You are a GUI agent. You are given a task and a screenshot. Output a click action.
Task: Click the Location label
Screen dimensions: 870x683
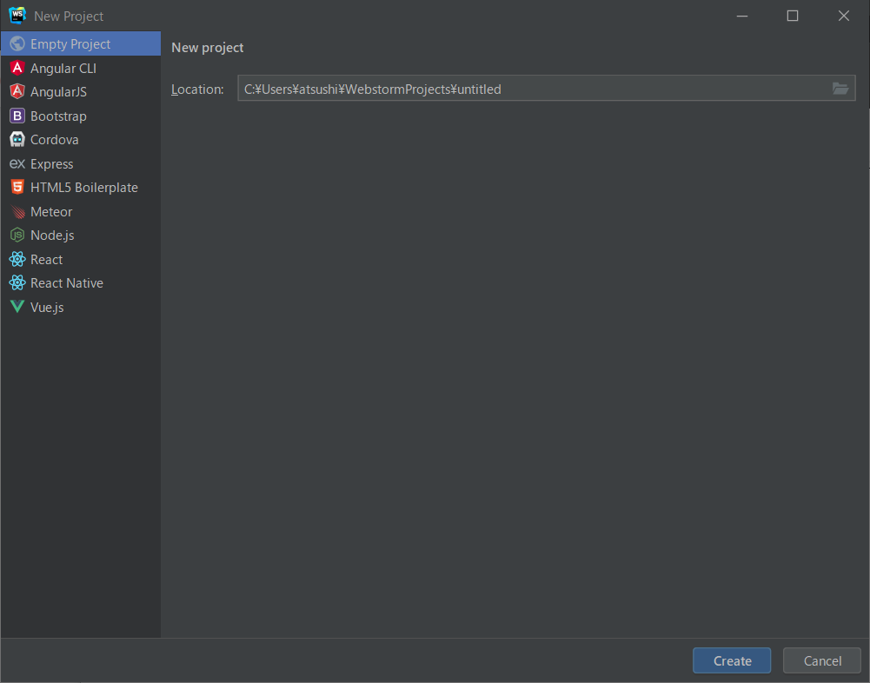tap(197, 90)
